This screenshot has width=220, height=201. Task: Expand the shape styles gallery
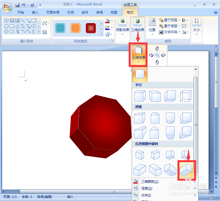point(102,34)
